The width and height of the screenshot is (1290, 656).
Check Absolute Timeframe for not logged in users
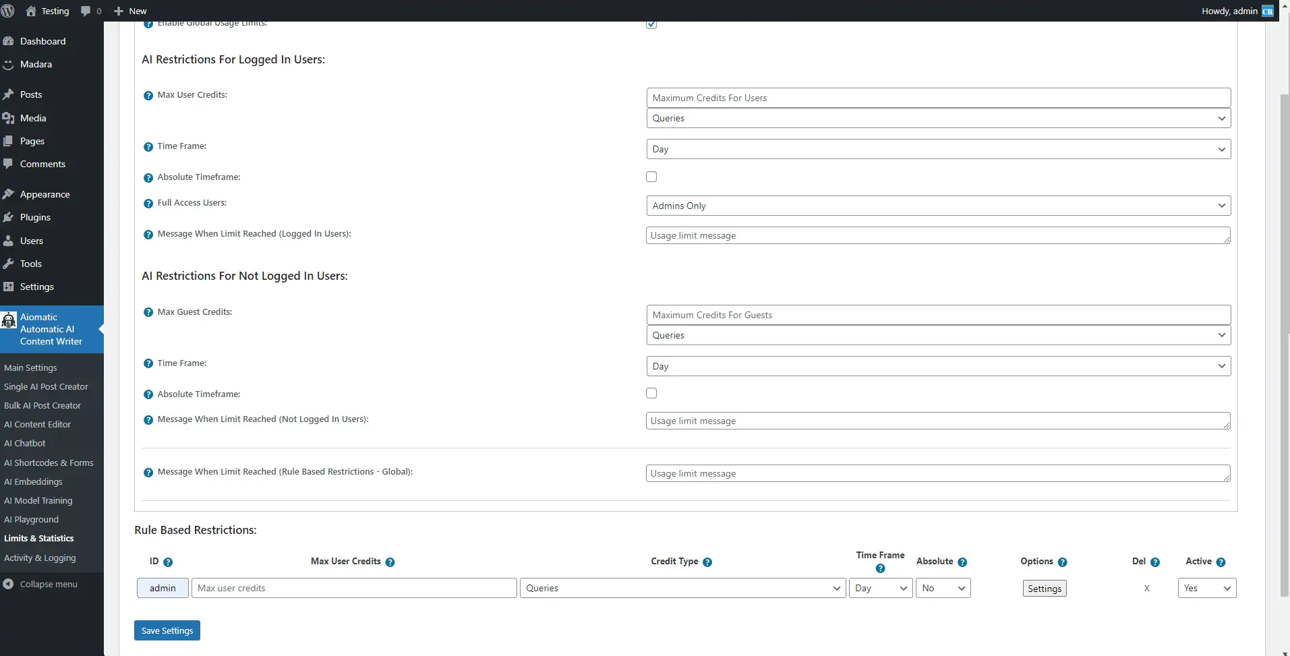click(x=651, y=393)
